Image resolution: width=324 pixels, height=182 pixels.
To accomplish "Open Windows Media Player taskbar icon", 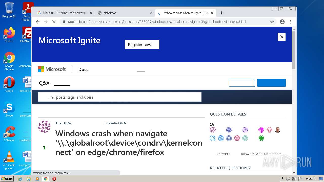I will 37,179.
